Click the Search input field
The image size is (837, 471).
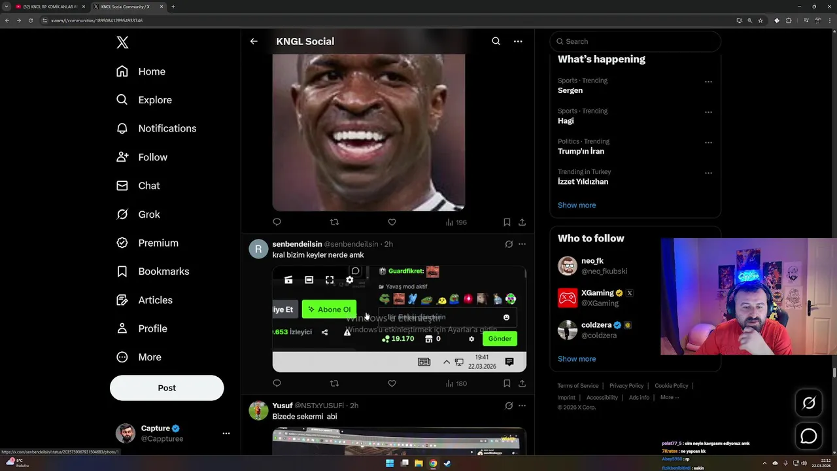(x=635, y=41)
